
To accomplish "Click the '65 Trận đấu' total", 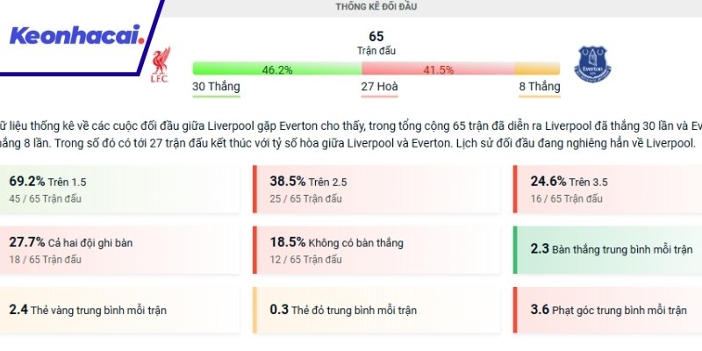I will pos(376,43).
